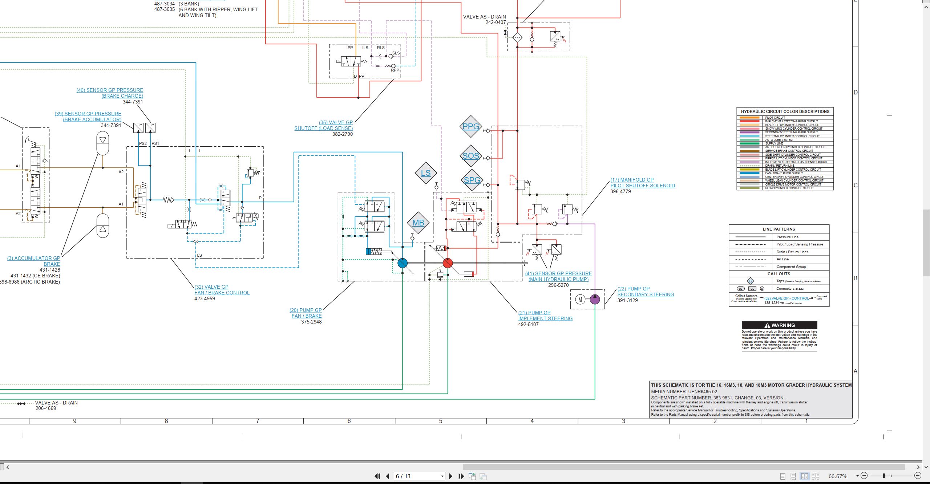Click the lower brake accumulator symbol
The image size is (930, 484).
click(x=103, y=225)
